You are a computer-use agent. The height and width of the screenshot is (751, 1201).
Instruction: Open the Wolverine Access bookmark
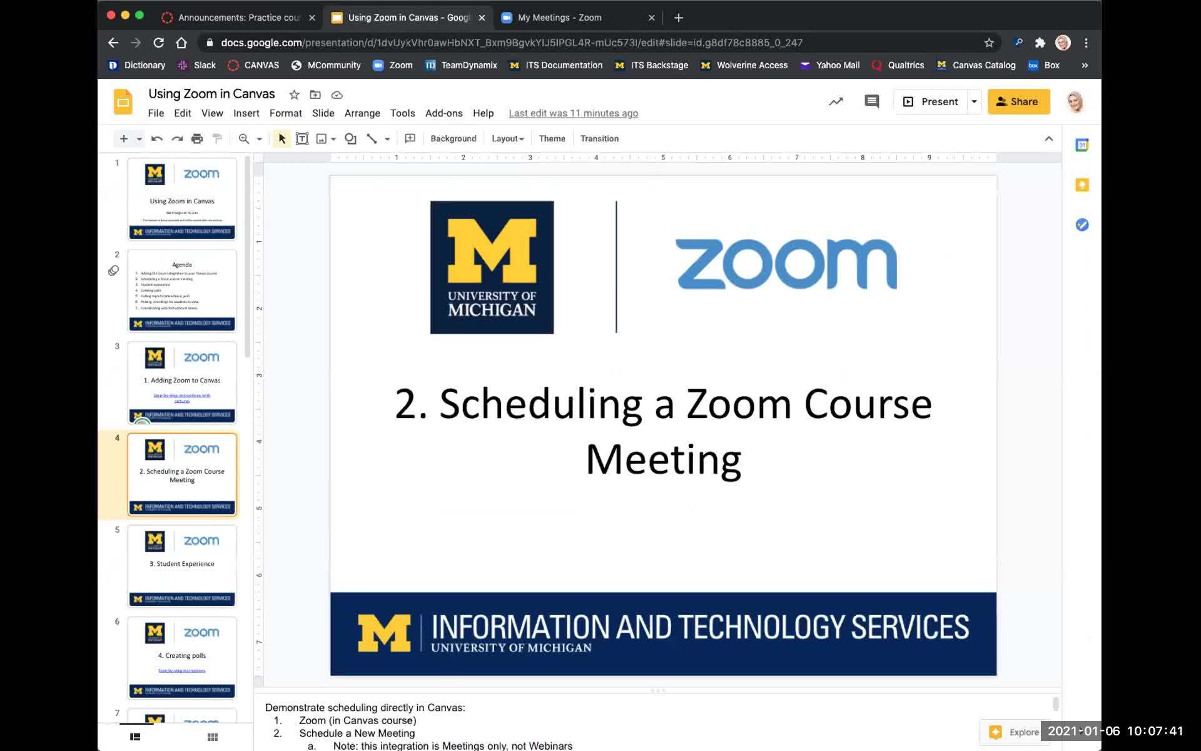[x=744, y=65]
